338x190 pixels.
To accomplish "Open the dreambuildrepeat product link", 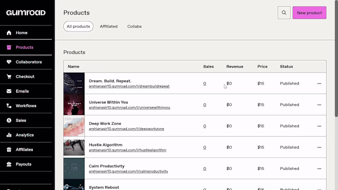I will [129, 86].
